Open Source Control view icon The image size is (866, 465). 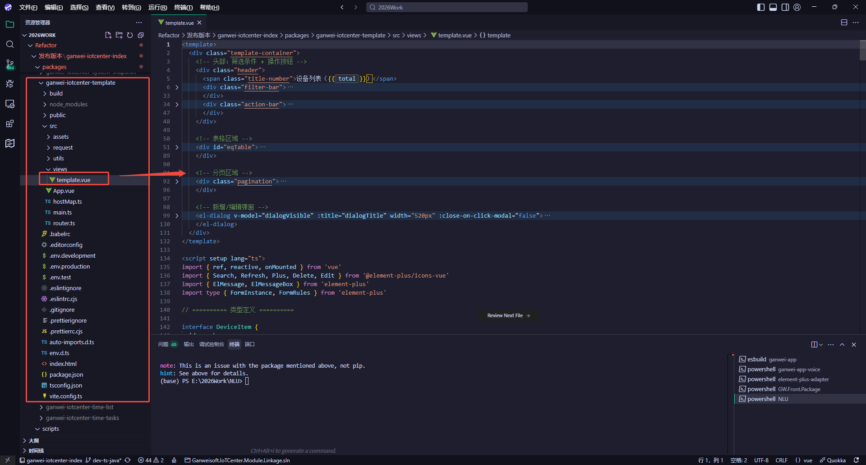pyautogui.click(x=10, y=64)
